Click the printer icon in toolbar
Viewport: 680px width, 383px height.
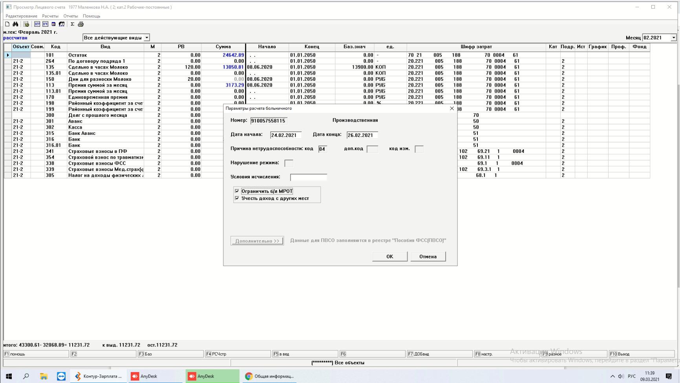coord(81,24)
